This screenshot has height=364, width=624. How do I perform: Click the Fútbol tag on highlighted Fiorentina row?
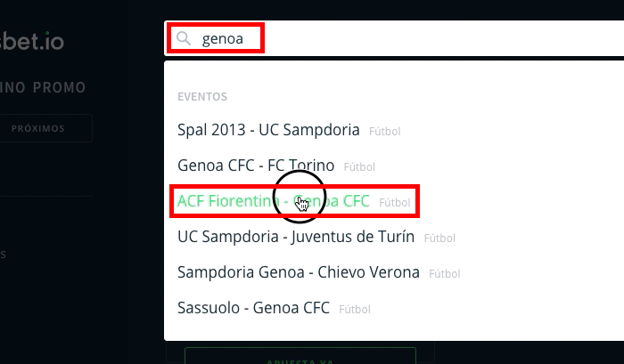pos(395,203)
